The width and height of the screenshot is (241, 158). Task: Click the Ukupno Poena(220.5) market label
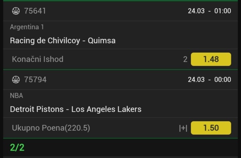pyautogui.click(x=51, y=128)
